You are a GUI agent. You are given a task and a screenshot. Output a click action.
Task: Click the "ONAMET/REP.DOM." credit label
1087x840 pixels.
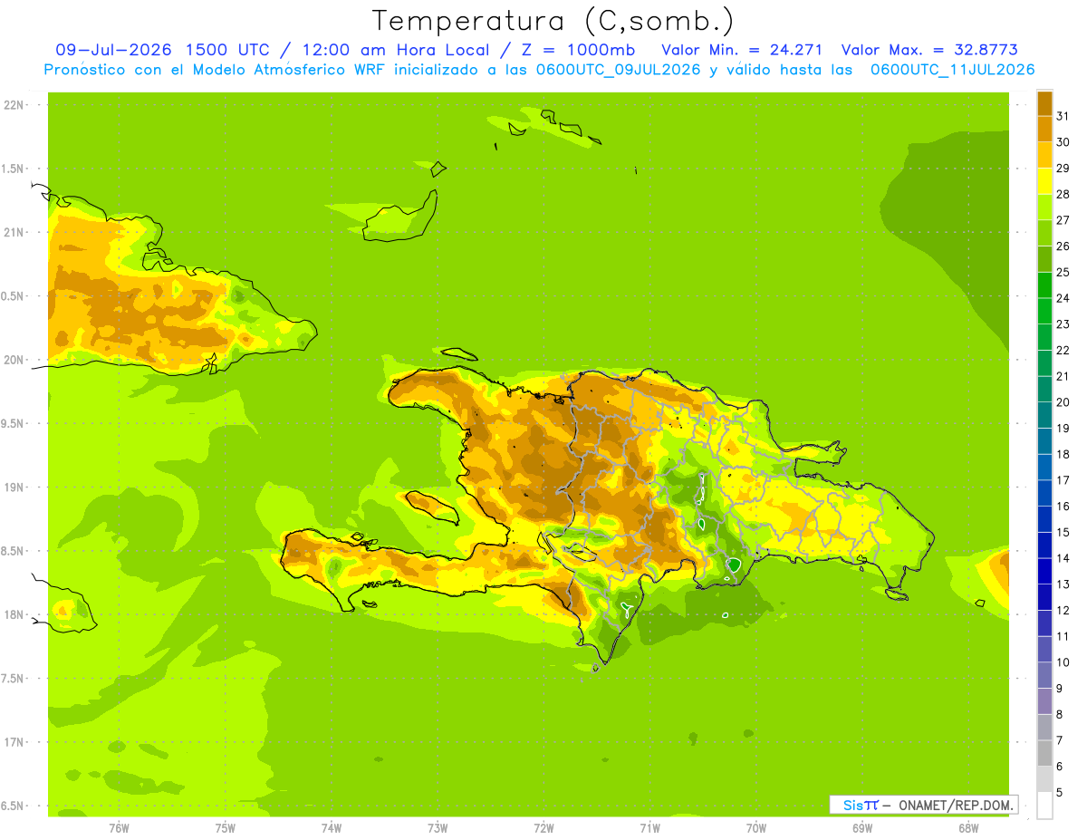956,805
